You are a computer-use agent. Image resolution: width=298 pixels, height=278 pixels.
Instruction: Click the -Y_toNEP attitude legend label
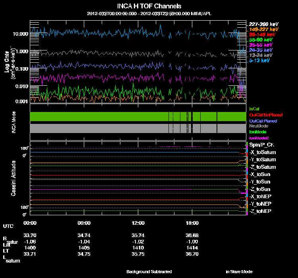[261, 204]
